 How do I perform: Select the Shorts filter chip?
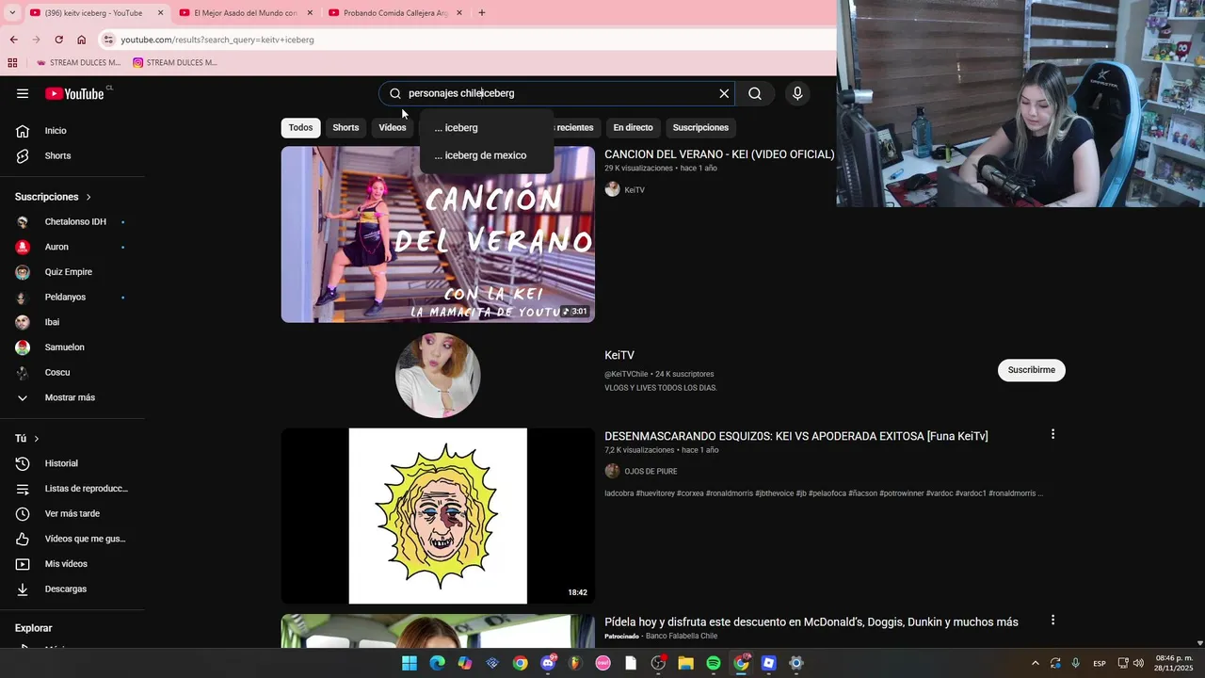(x=345, y=127)
